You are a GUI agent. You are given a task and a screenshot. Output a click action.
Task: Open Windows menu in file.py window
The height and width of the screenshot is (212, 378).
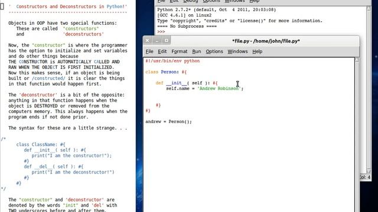(x=237, y=51)
